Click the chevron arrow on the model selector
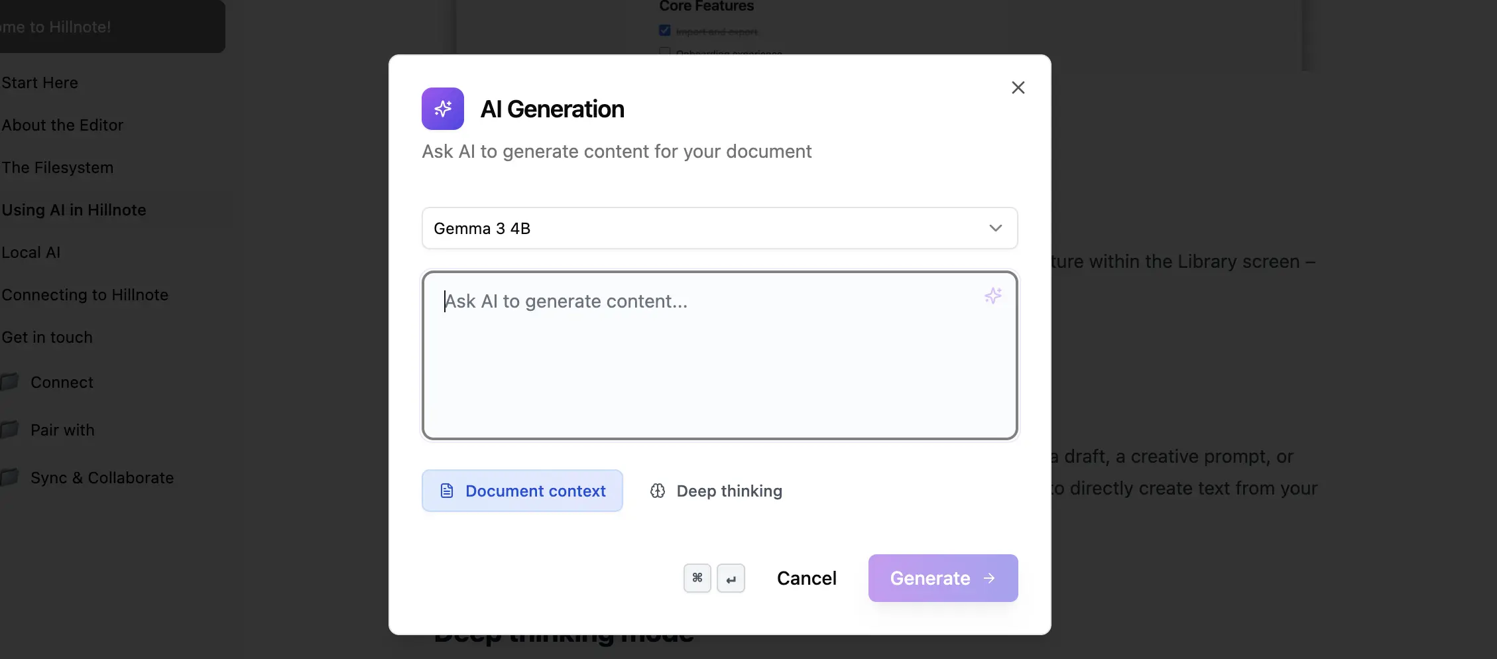 (995, 228)
